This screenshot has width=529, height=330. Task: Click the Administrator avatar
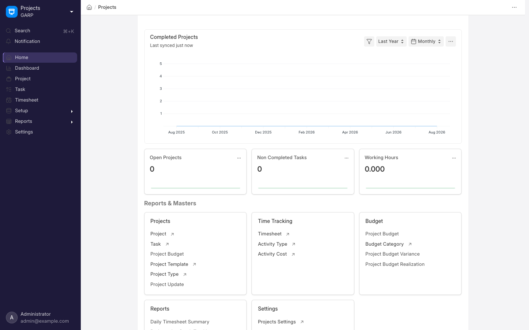(x=12, y=318)
